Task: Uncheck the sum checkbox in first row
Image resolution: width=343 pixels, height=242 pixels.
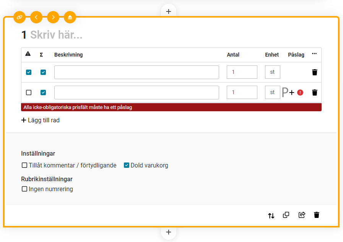Action: click(x=43, y=72)
